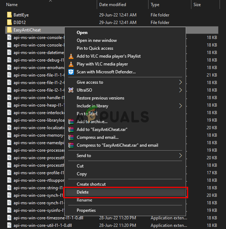This screenshot has height=229, width=226.
Task: Expand the Give access to submenu arrow
Action: point(180,82)
